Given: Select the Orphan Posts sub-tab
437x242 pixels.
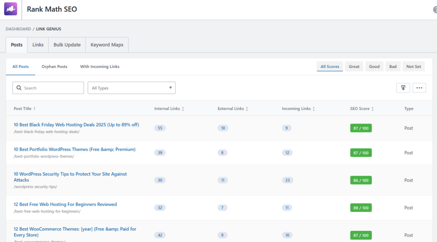Looking at the screenshot, I should click(54, 66).
